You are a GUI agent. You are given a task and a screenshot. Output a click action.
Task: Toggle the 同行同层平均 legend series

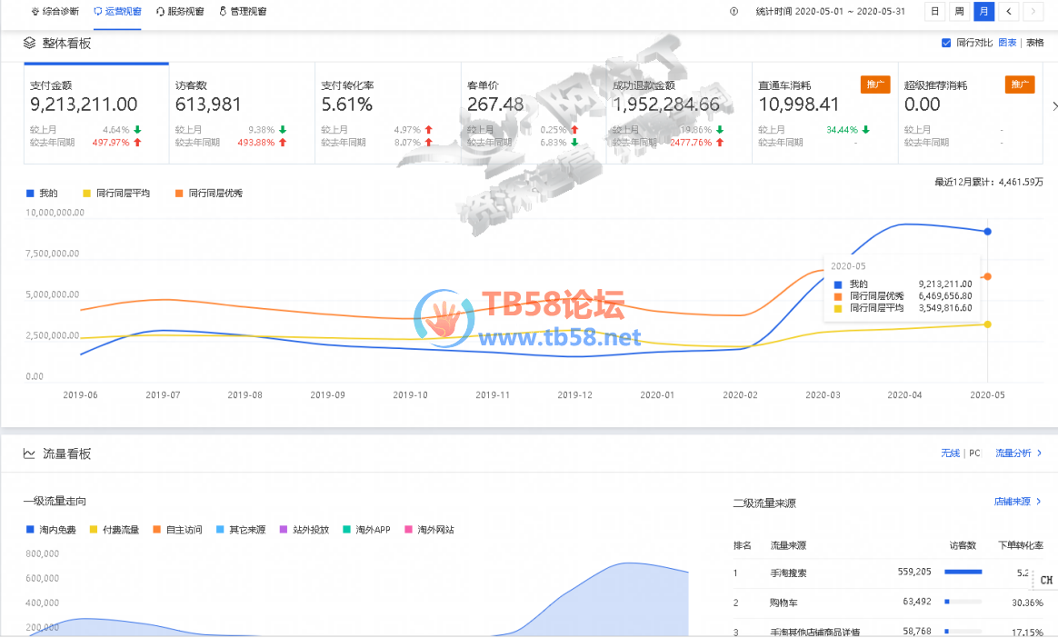[116, 194]
